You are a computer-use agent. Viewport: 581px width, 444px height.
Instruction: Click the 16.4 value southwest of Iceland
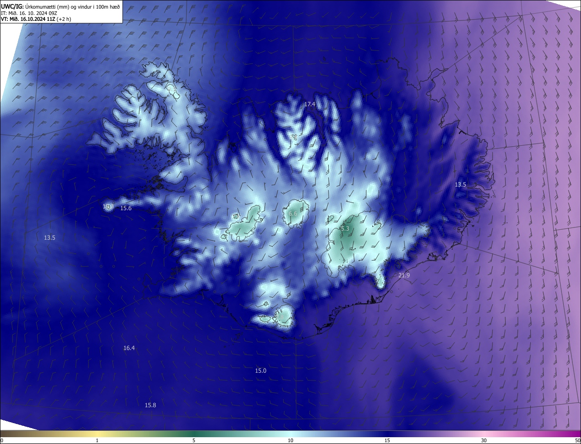(129, 348)
